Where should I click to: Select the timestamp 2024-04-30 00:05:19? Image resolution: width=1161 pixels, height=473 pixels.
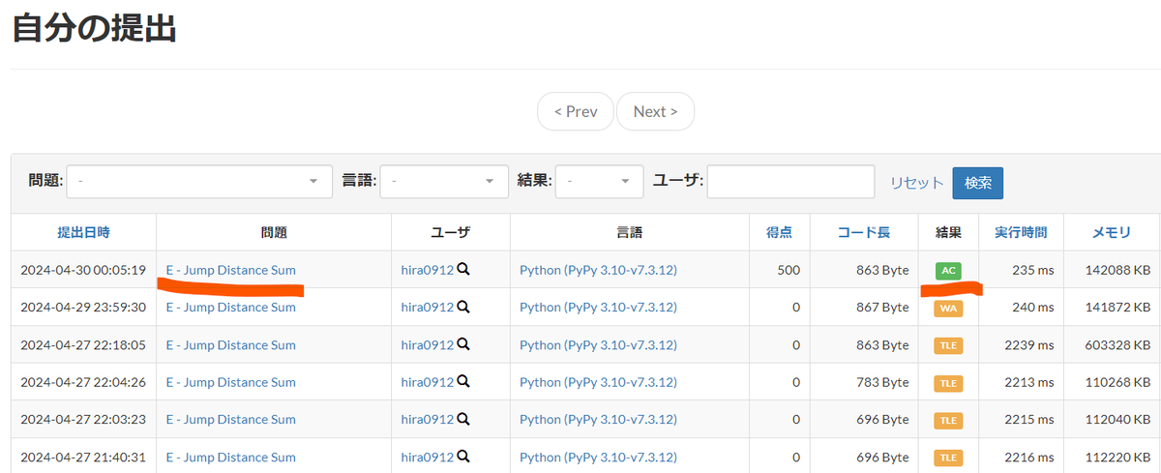point(83,270)
